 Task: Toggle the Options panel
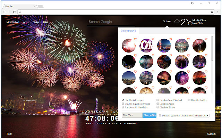167,22
